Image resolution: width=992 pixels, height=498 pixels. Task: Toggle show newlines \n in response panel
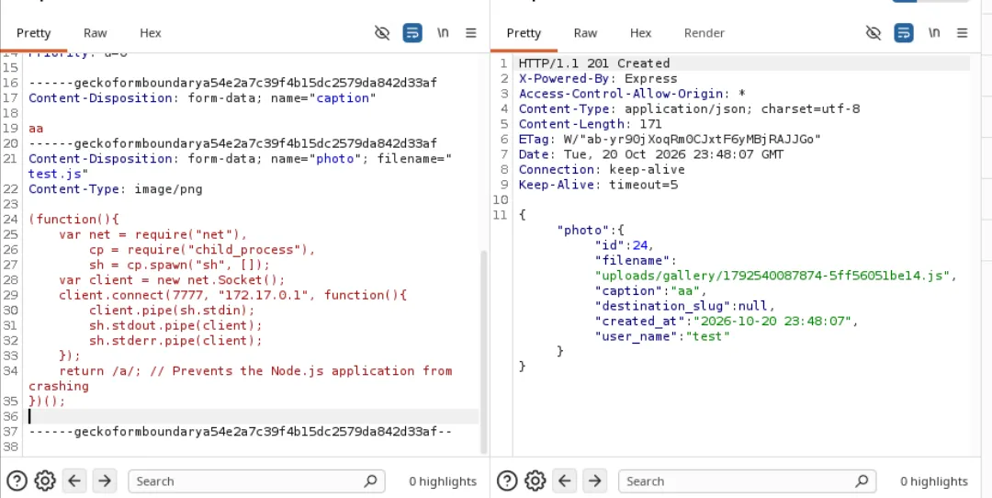pos(934,33)
